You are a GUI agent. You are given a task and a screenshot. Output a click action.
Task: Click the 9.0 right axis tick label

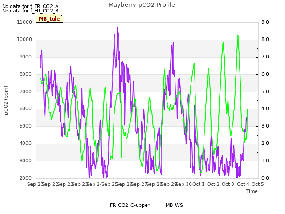point(265,22)
